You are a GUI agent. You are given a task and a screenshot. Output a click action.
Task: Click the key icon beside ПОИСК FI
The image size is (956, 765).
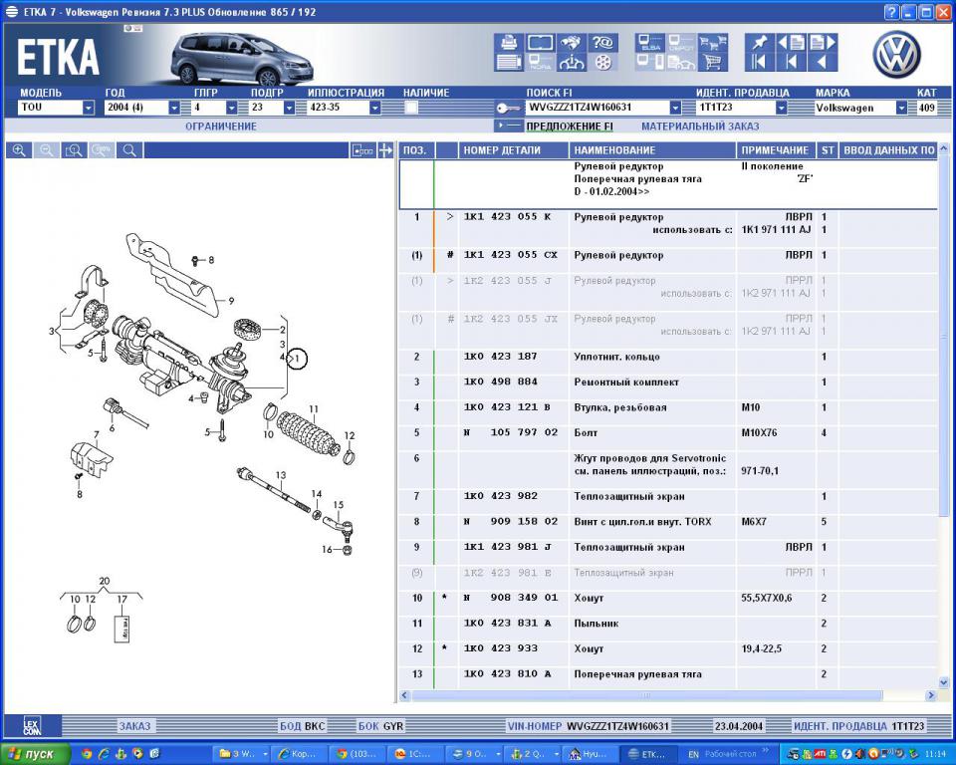508,108
